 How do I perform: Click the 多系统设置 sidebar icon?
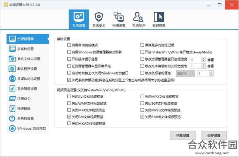click(x=12, y=49)
